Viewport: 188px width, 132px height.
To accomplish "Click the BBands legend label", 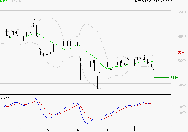I will [x=17, y=2].
